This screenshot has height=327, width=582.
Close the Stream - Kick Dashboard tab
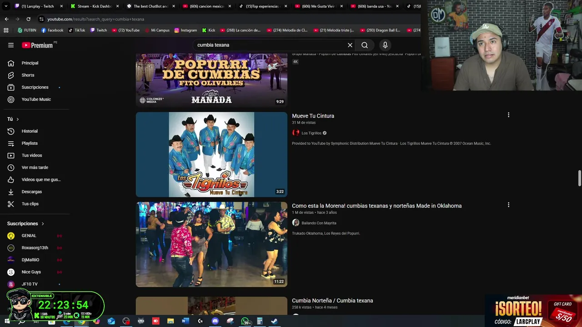(118, 6)
